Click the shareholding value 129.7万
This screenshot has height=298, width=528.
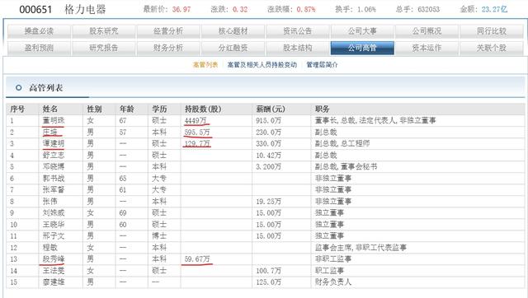coord(197,144)
